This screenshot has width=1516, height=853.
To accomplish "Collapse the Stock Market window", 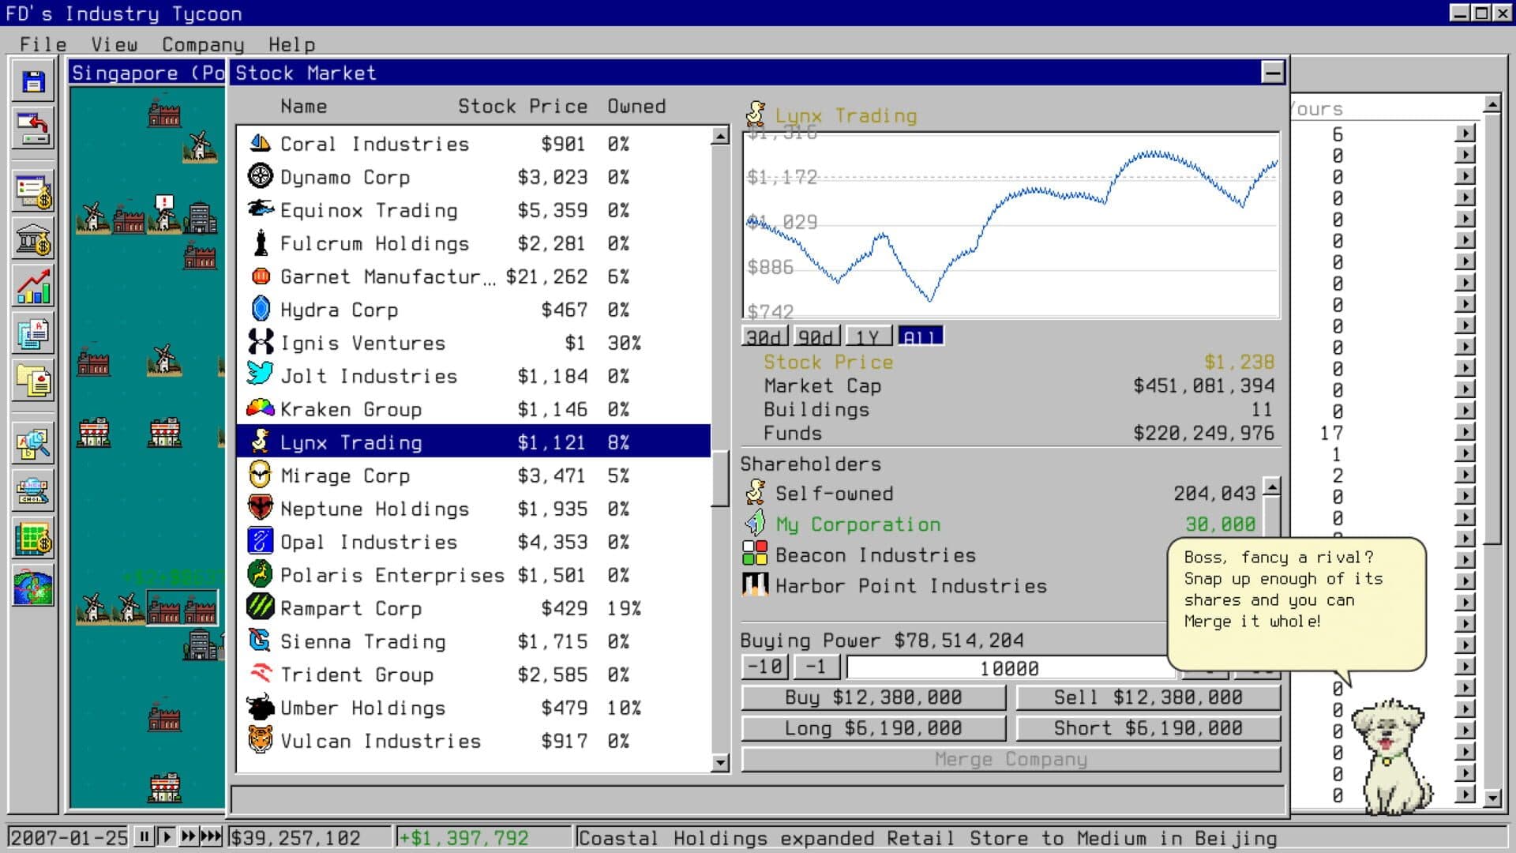I will pyautogui.click(x=1272, y=73).
